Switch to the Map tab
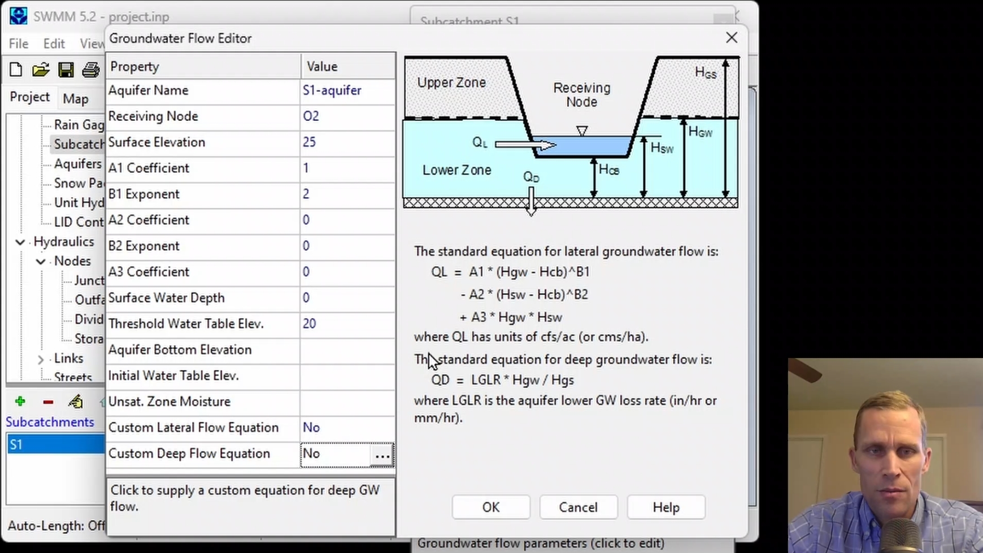This screenshot has width=983, height=553. (x=76, y=99)
